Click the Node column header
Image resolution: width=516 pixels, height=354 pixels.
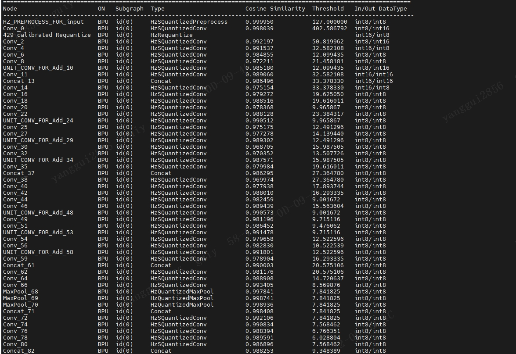click(x=10, y=9)
